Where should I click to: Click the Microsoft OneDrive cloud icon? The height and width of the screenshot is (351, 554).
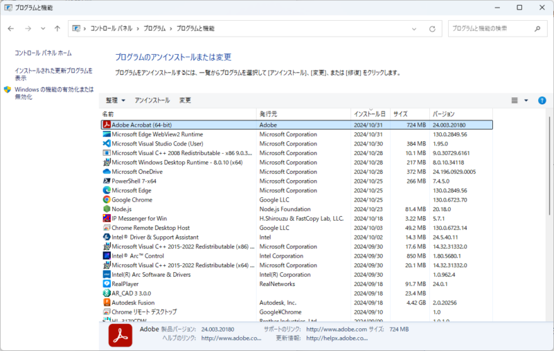[x=107, y=172]
